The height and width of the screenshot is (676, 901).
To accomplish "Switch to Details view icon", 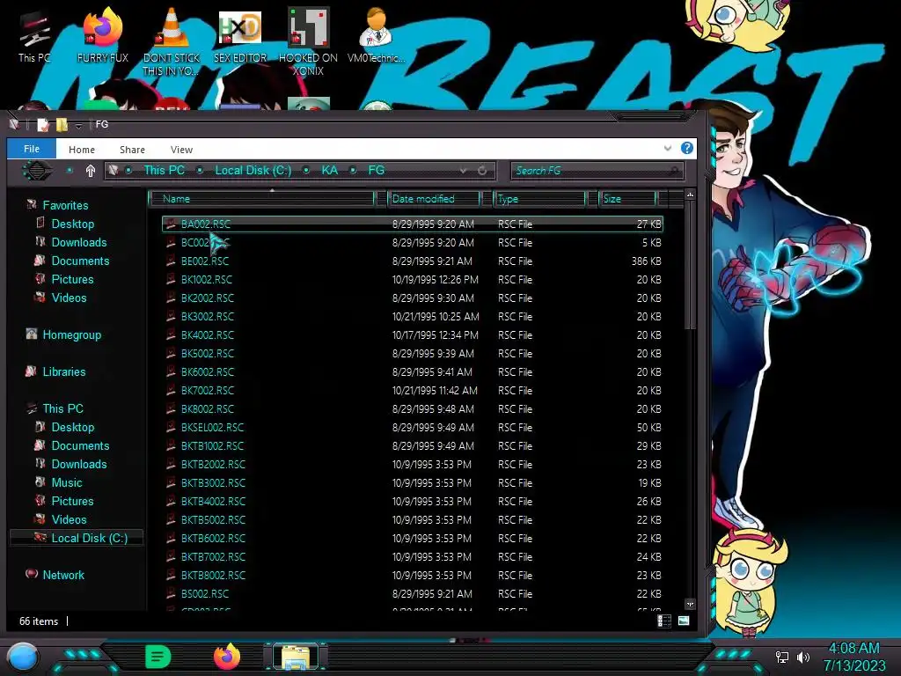I will pyautogui.click(x=663, y=621).
